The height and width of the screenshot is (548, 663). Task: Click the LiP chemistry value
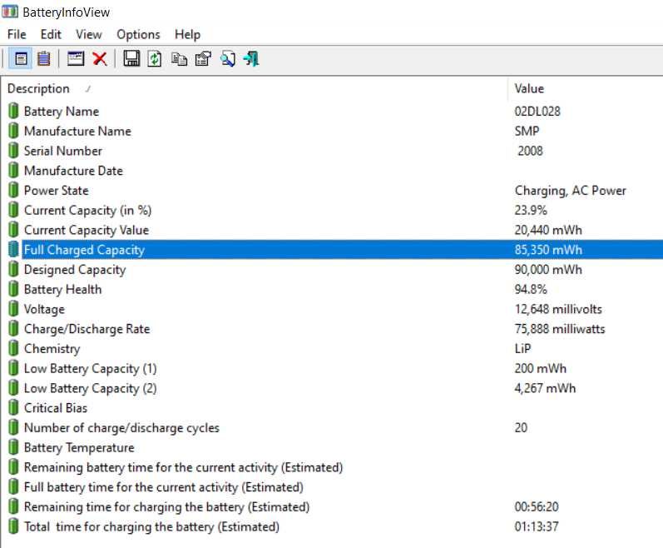coord(522,348)
